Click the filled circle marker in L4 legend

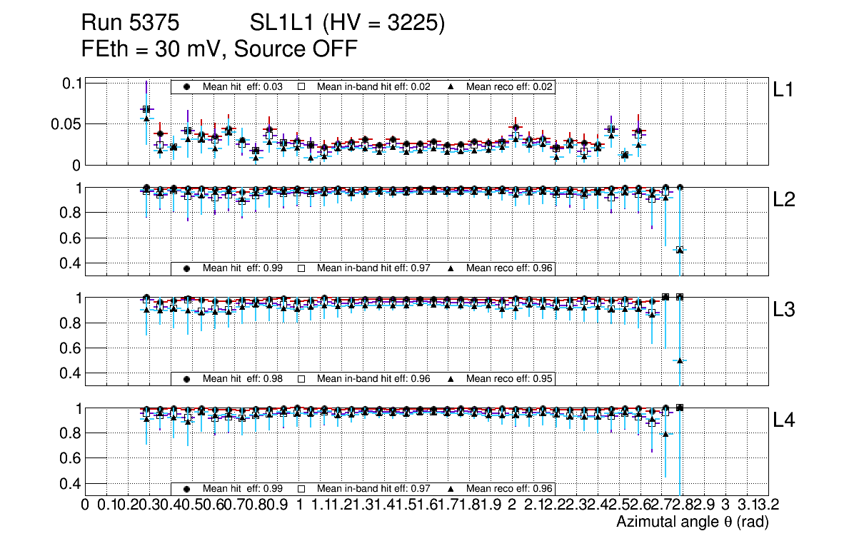[x=187, y=489]
